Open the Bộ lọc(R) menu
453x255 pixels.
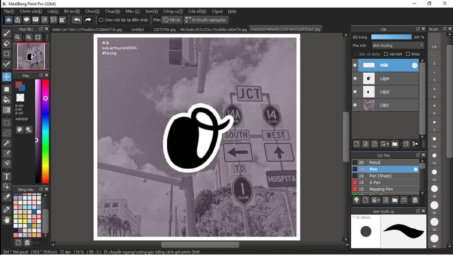click(x=72, y=11)
